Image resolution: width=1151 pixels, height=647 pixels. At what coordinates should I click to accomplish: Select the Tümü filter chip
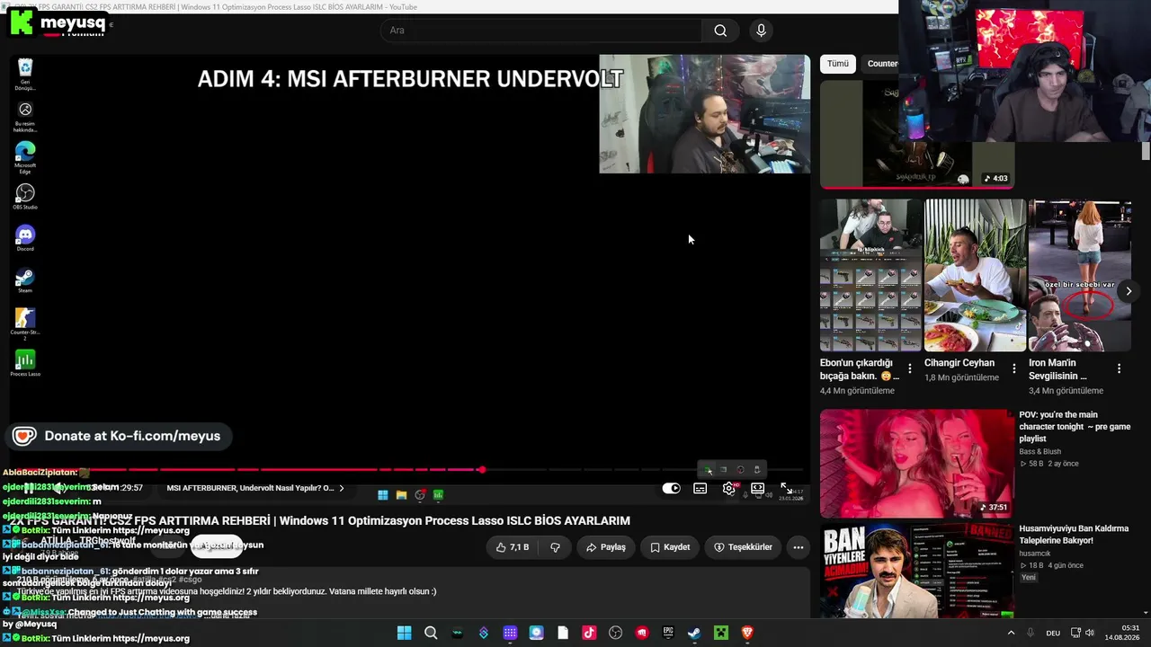point(838,64)
